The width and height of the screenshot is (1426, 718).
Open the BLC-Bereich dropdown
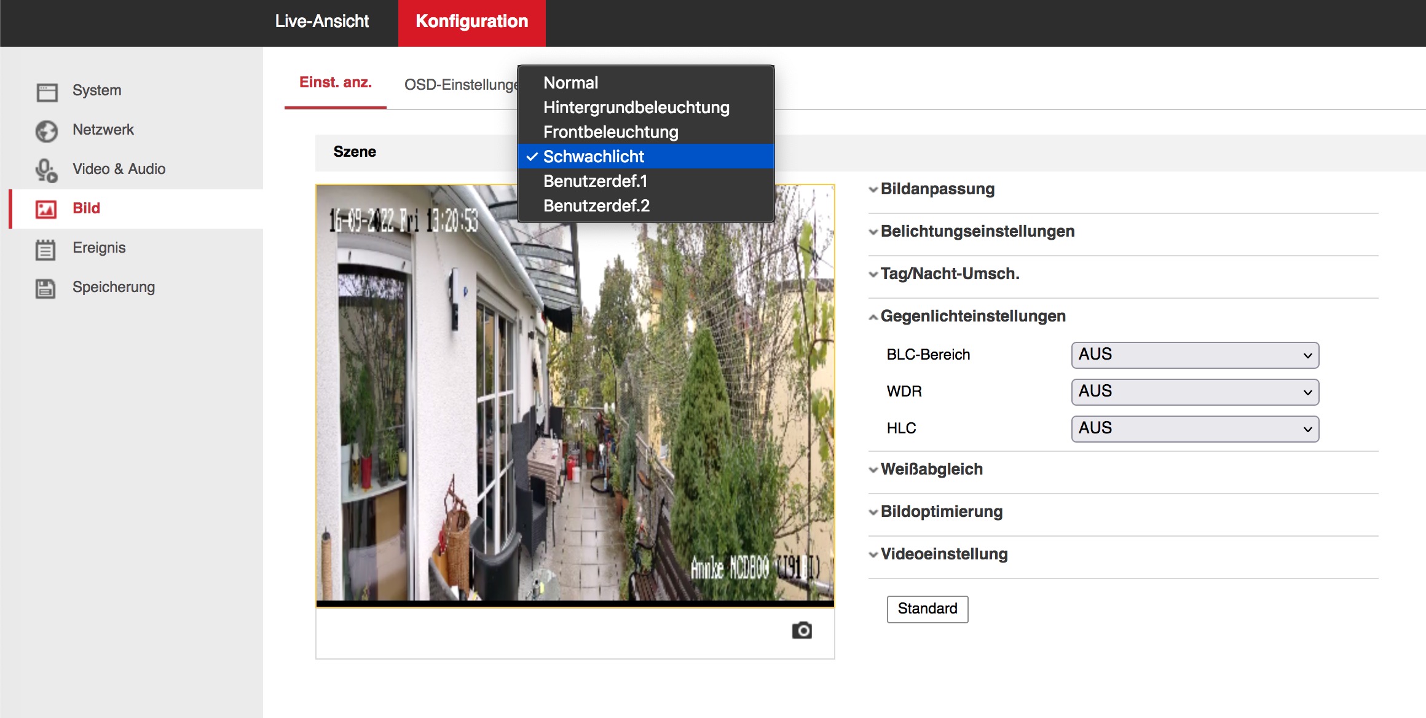tap(1194, 355)
